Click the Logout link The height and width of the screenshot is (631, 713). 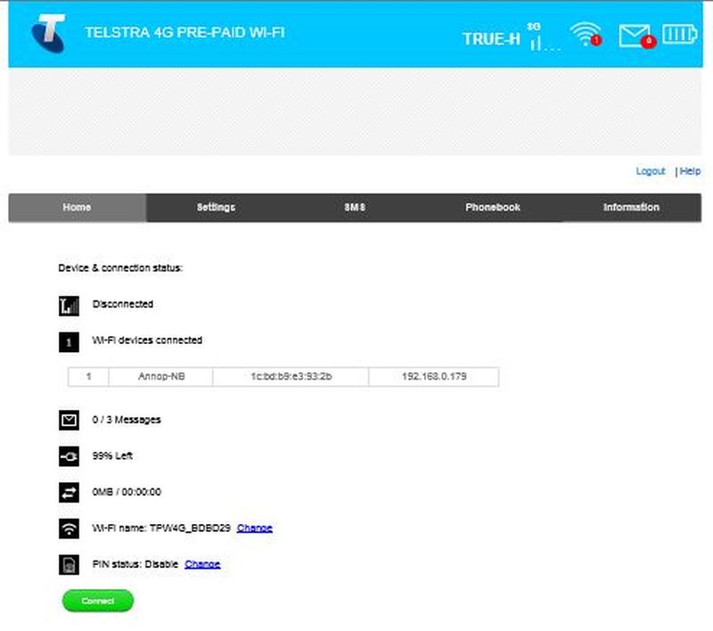(651, 171)
